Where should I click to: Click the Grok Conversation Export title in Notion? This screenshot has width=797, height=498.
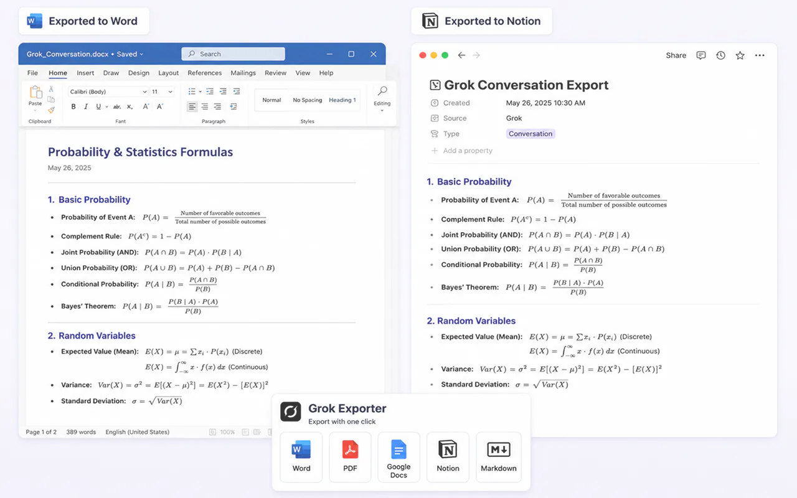tap(526, 85)
